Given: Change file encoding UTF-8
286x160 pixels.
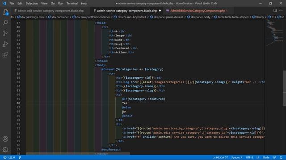Looking at the screenshot, I should click(249, 157).
